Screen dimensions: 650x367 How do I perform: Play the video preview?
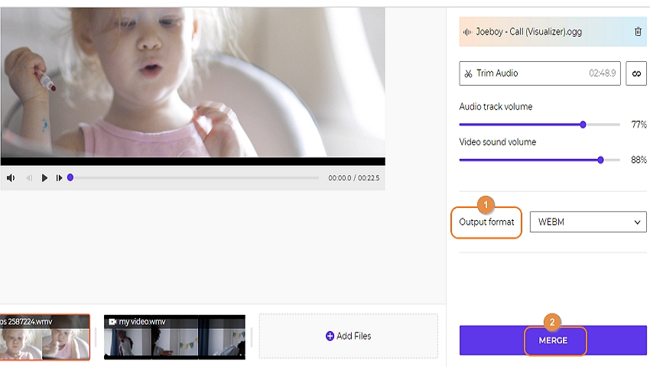pyautogui.click(x=44, y=178)
